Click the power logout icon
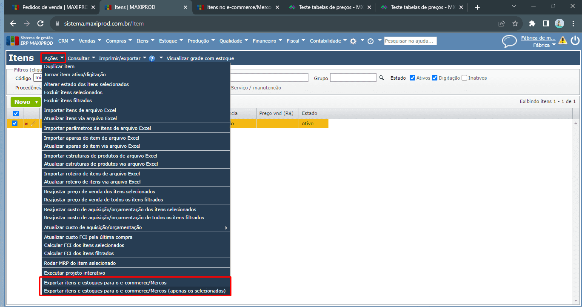 click(575, 40)
